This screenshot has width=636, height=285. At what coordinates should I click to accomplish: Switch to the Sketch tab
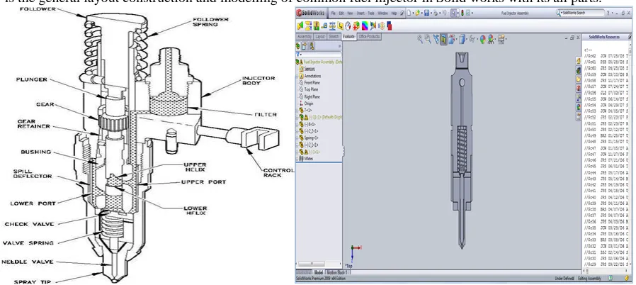pos(334,37)
